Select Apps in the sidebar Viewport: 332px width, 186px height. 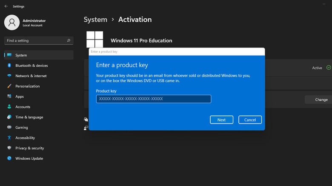(x=20, y=96)
